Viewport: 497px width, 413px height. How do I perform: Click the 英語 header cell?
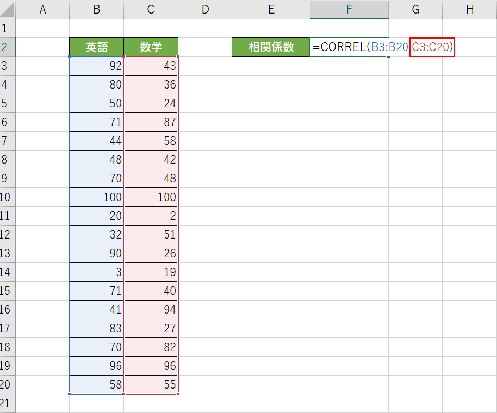pos(96,47)
